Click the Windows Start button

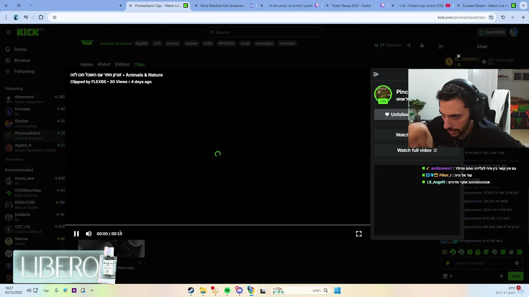337,290
